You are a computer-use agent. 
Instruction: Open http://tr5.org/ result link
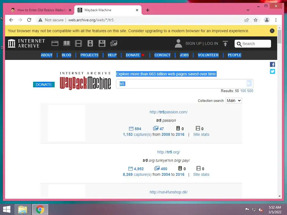pyautogui.click(x=168, y=152)
